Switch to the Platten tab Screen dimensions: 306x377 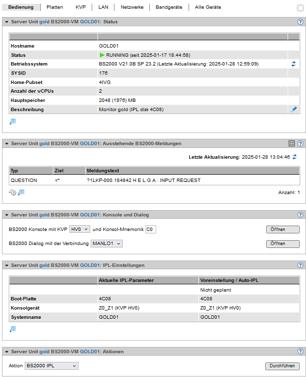tap(55, 7)
